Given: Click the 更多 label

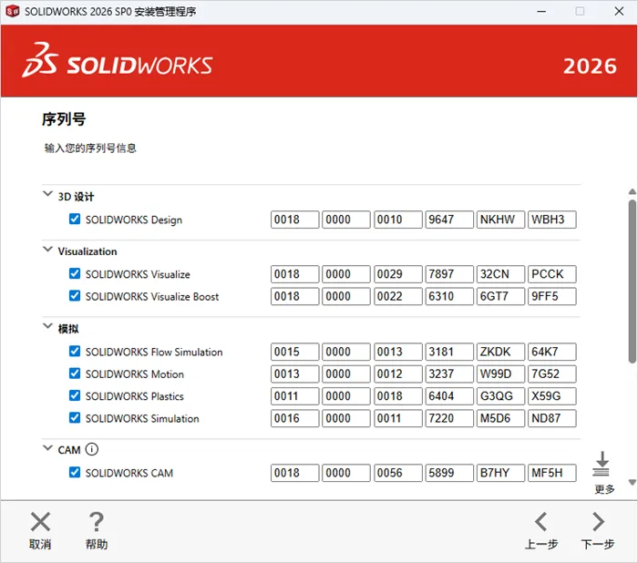Looking at the screenshot, I should pyautogui.click(x=604, y=489).
